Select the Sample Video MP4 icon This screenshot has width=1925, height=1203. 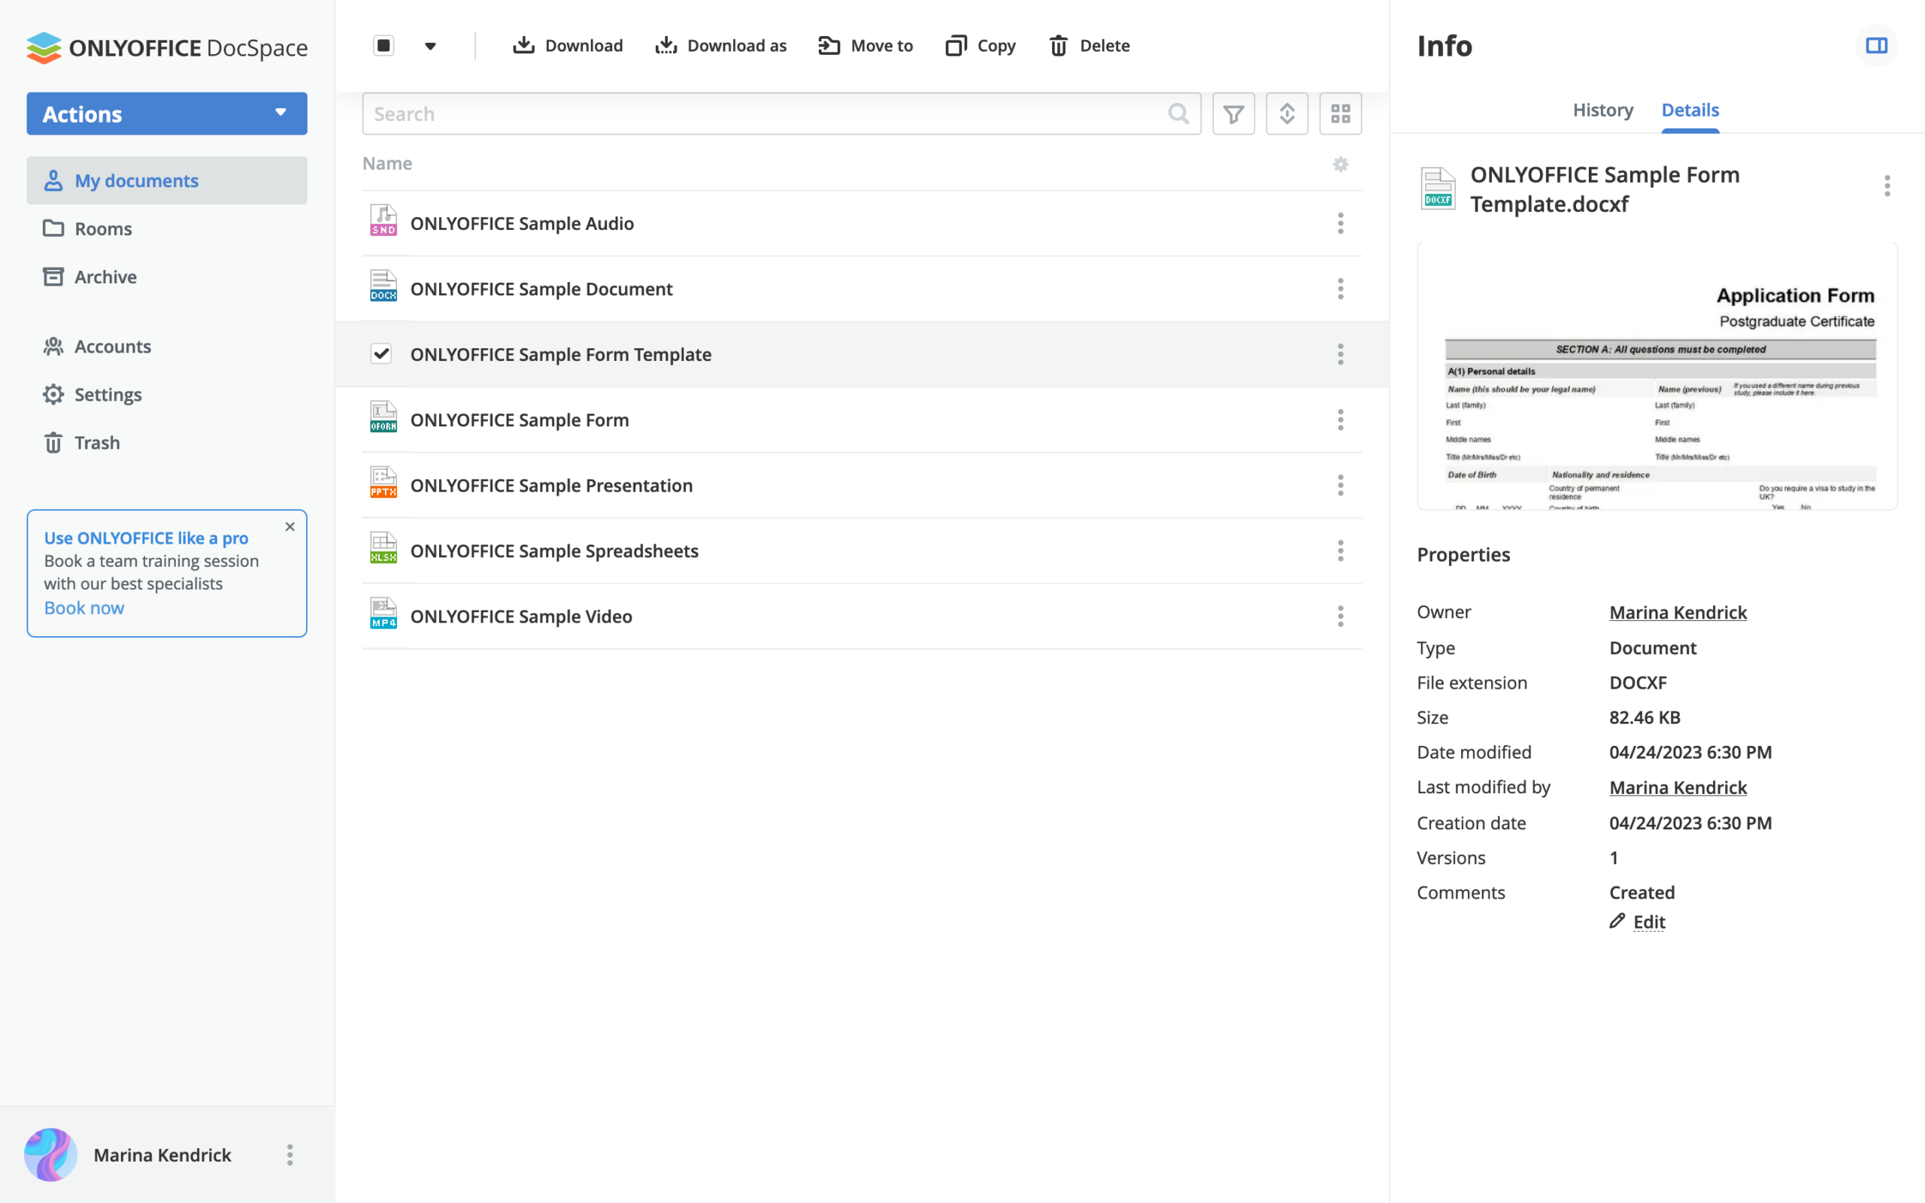(x=383, y=614)
